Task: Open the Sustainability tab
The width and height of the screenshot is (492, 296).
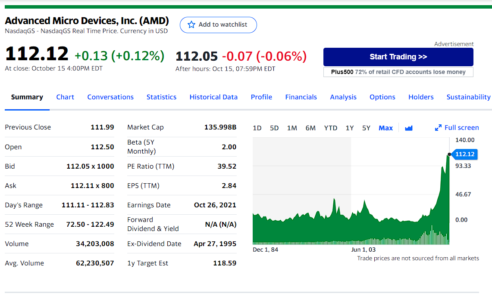Action: point(468,97)
